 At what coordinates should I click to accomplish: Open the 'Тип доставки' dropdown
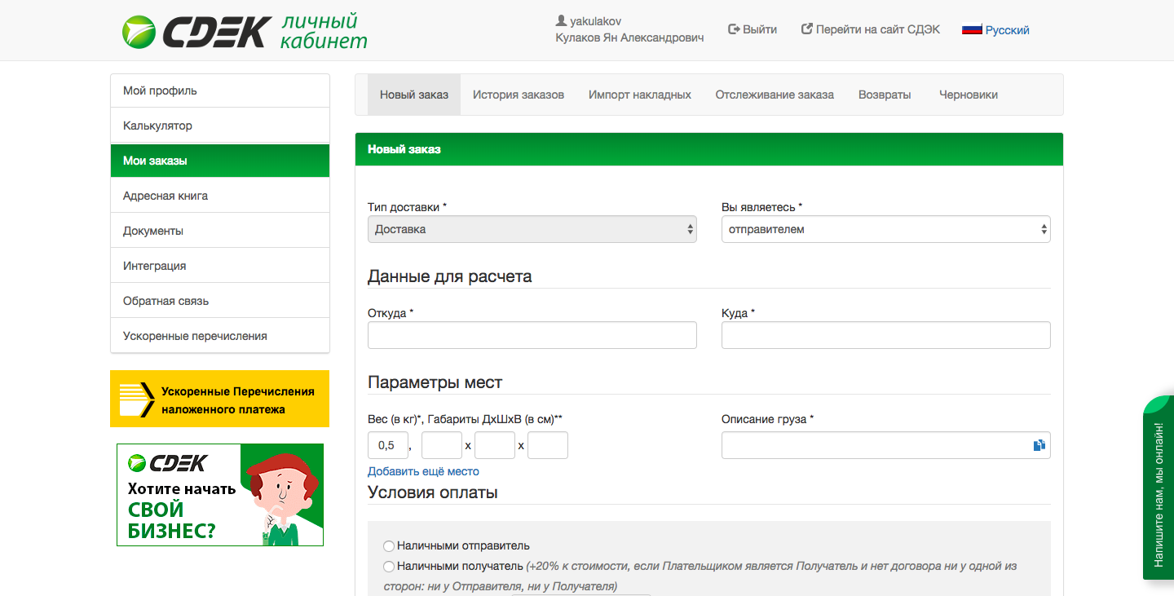(x=532, y=229)
